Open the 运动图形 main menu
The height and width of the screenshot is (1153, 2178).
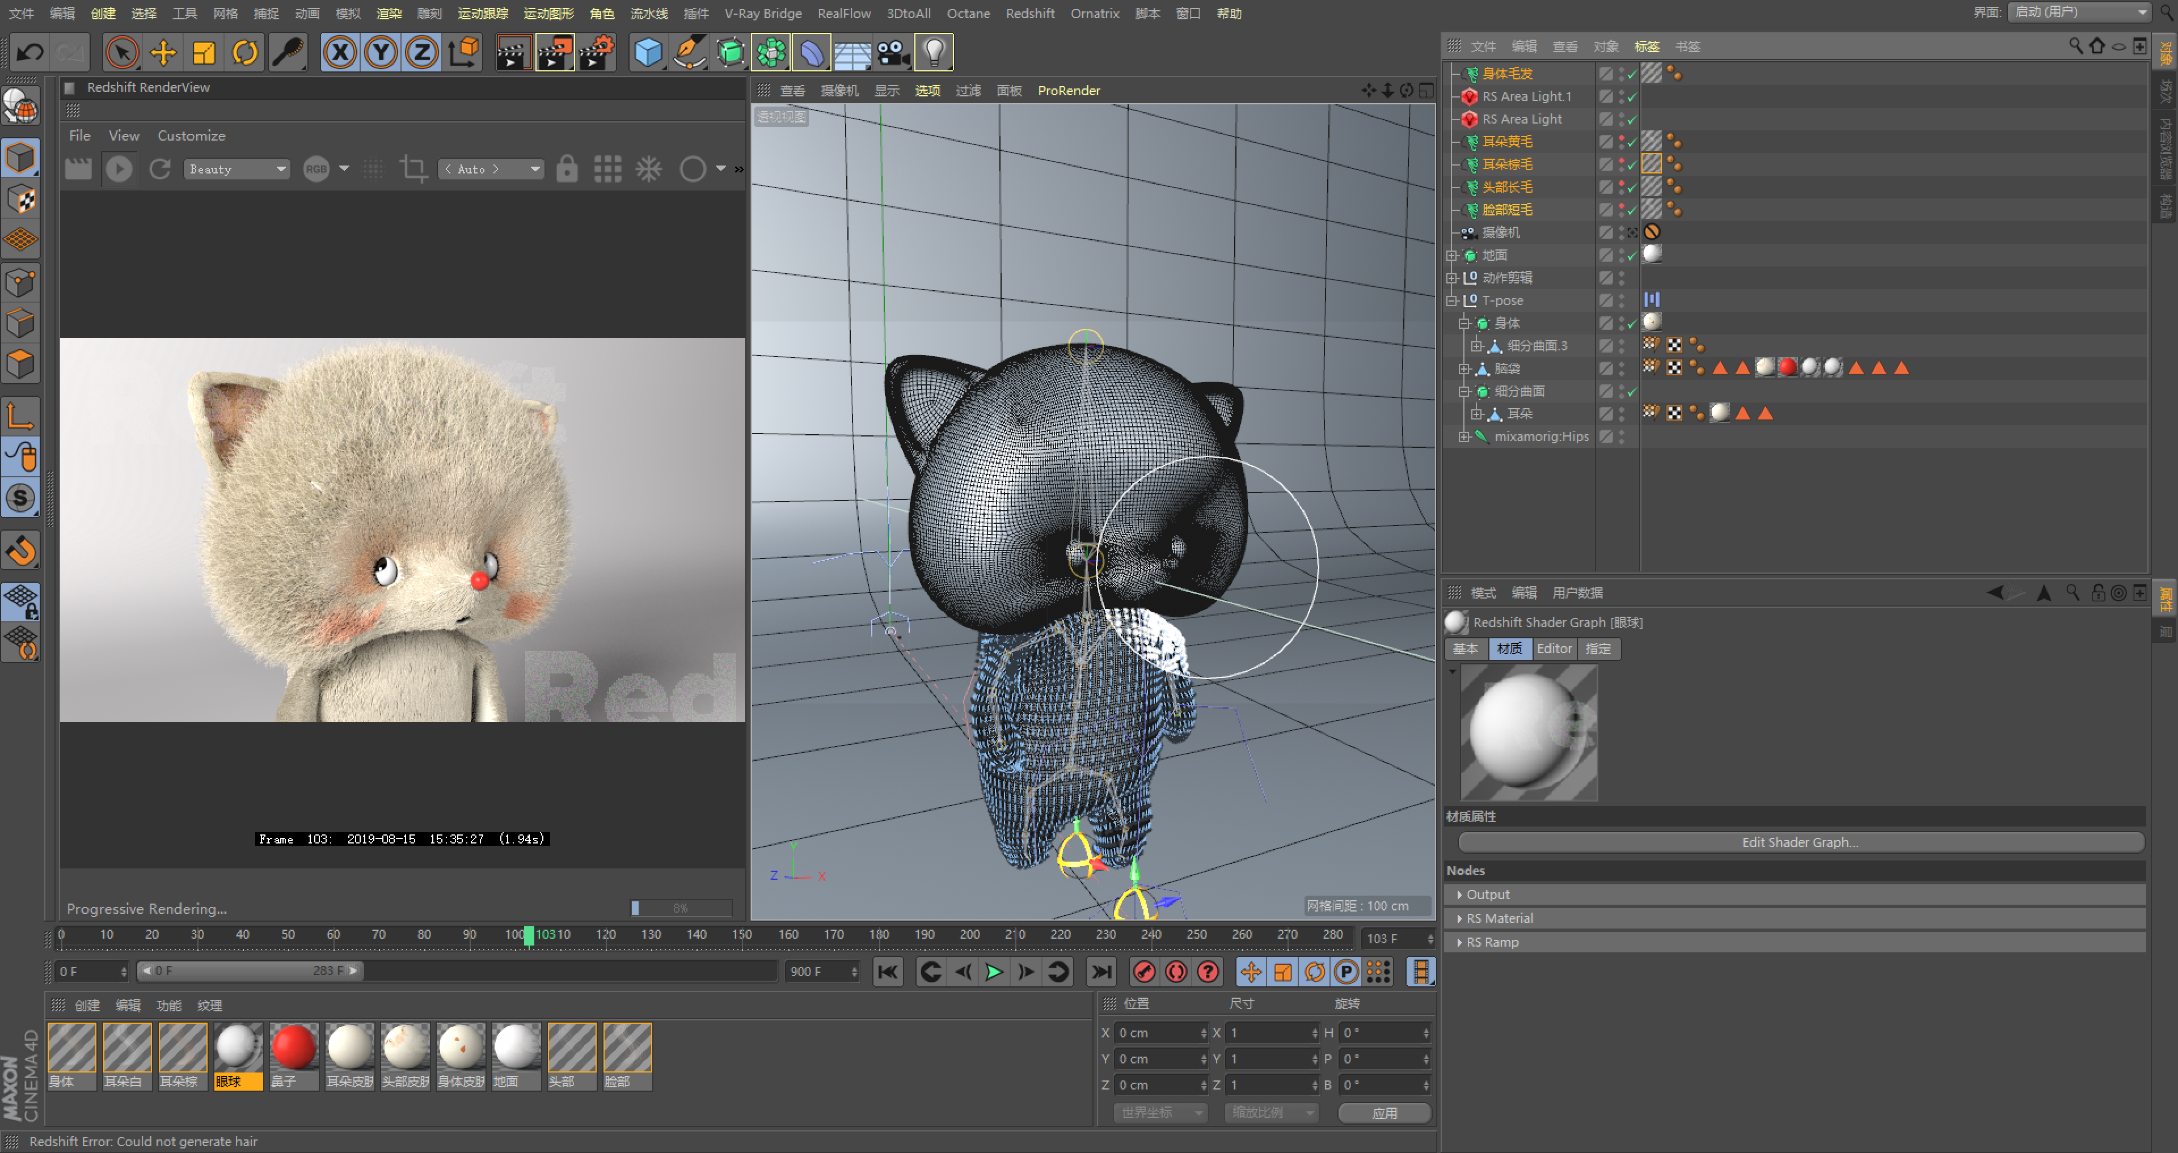pos(548,14)
